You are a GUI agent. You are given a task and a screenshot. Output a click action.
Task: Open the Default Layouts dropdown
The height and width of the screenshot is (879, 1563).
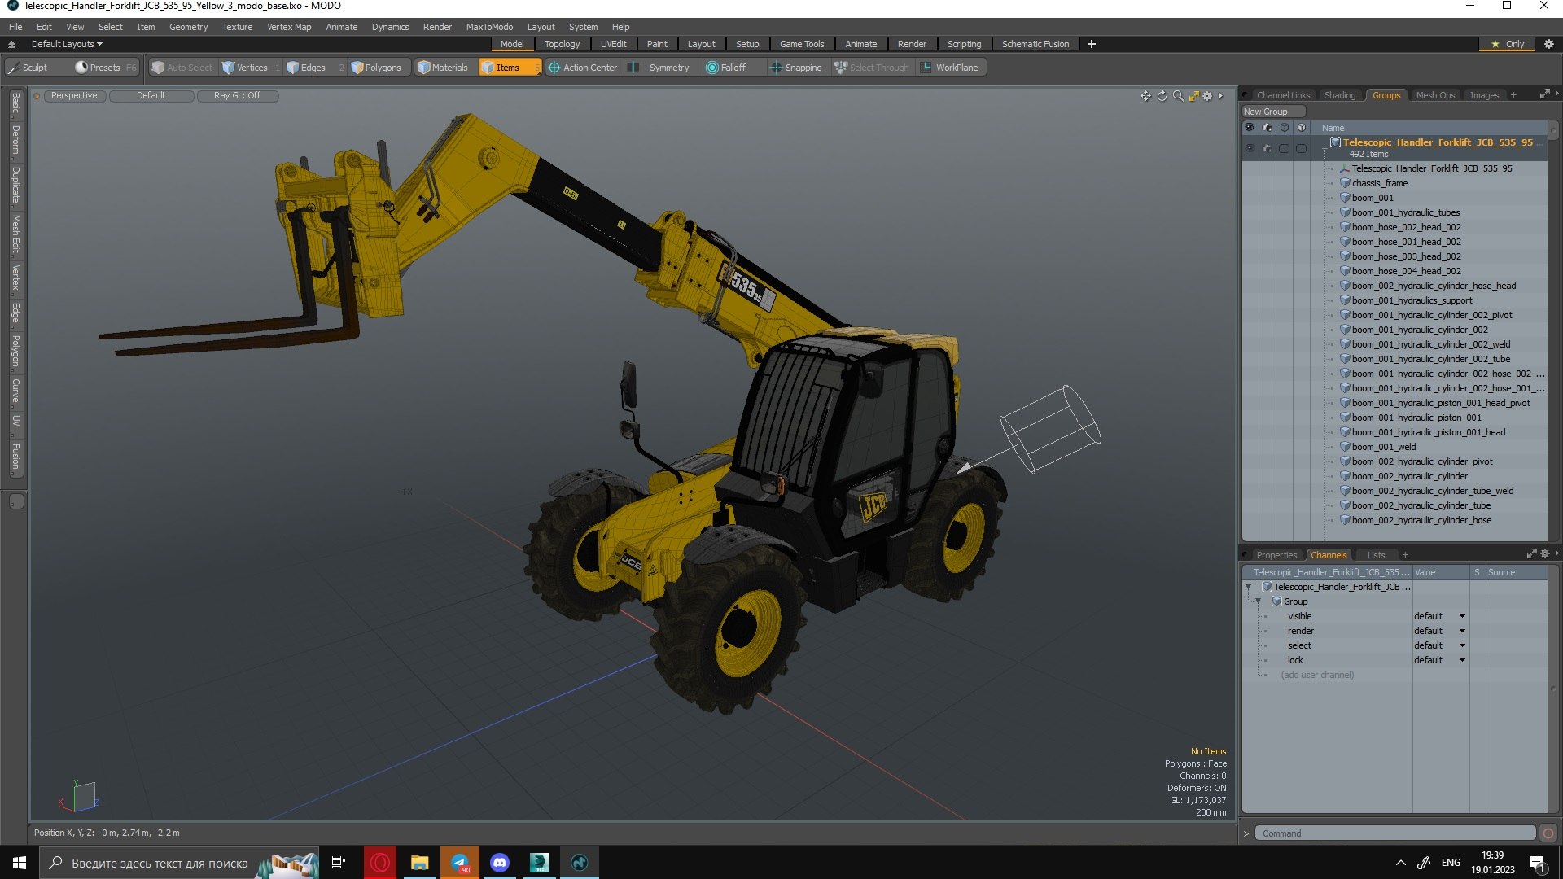tap(67, 44)
